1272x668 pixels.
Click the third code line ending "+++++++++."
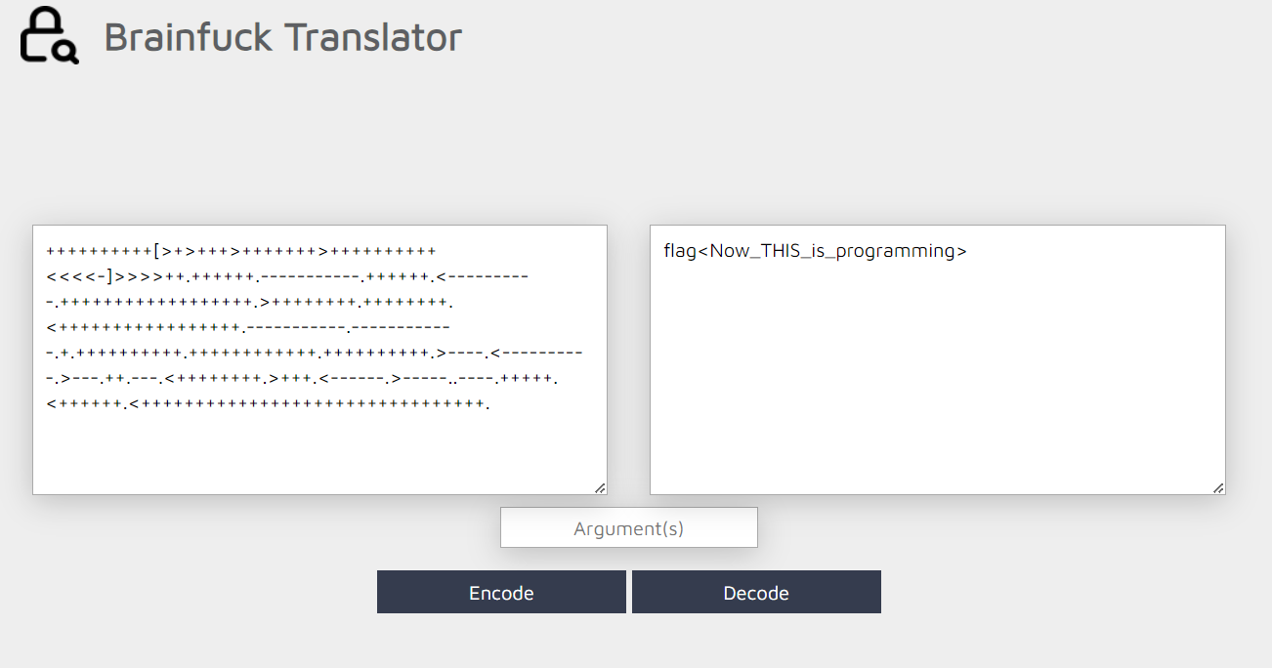point(250,302)
